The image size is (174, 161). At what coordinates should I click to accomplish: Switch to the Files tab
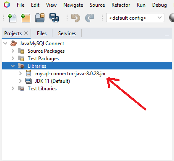[x=42, y=33]
